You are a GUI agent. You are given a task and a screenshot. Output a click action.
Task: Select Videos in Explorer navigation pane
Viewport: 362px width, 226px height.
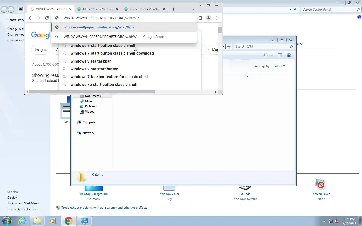click(89, 112)
